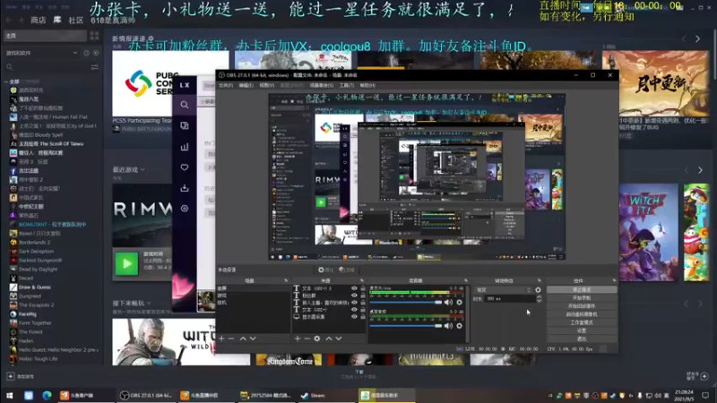This screenshot has height=403, width=717.
Task: Adjust second mixer channel volume slider
Action: point(406,326)
